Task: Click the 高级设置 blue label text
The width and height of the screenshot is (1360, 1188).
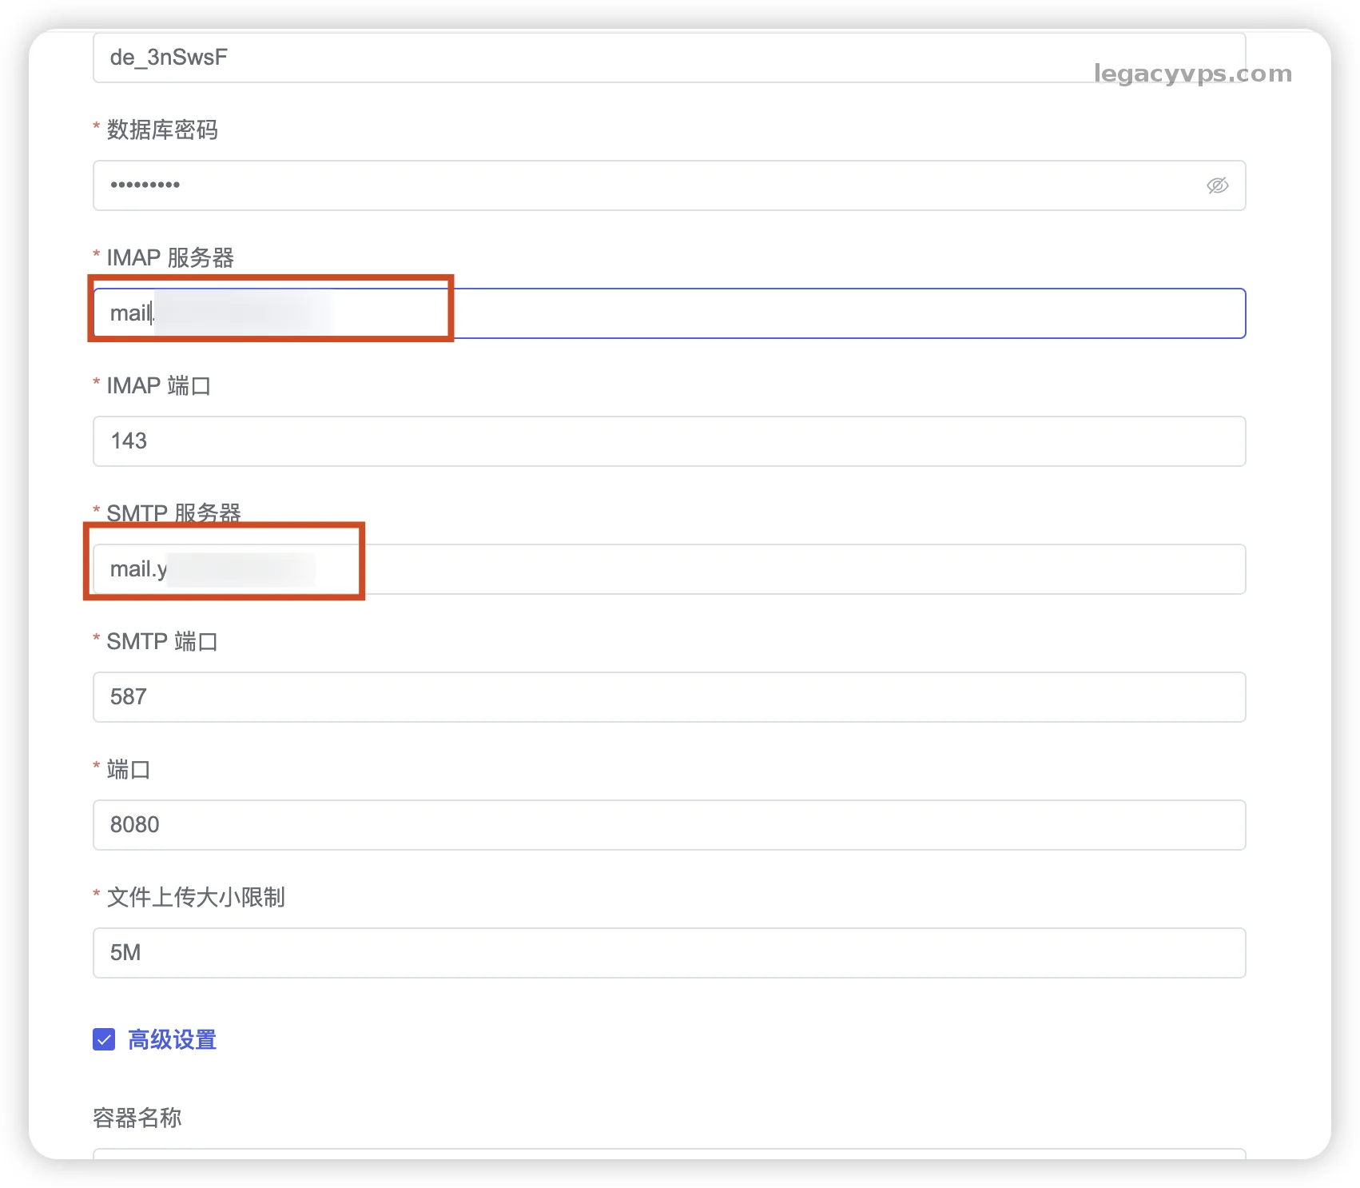Action: click(172, 1039)
